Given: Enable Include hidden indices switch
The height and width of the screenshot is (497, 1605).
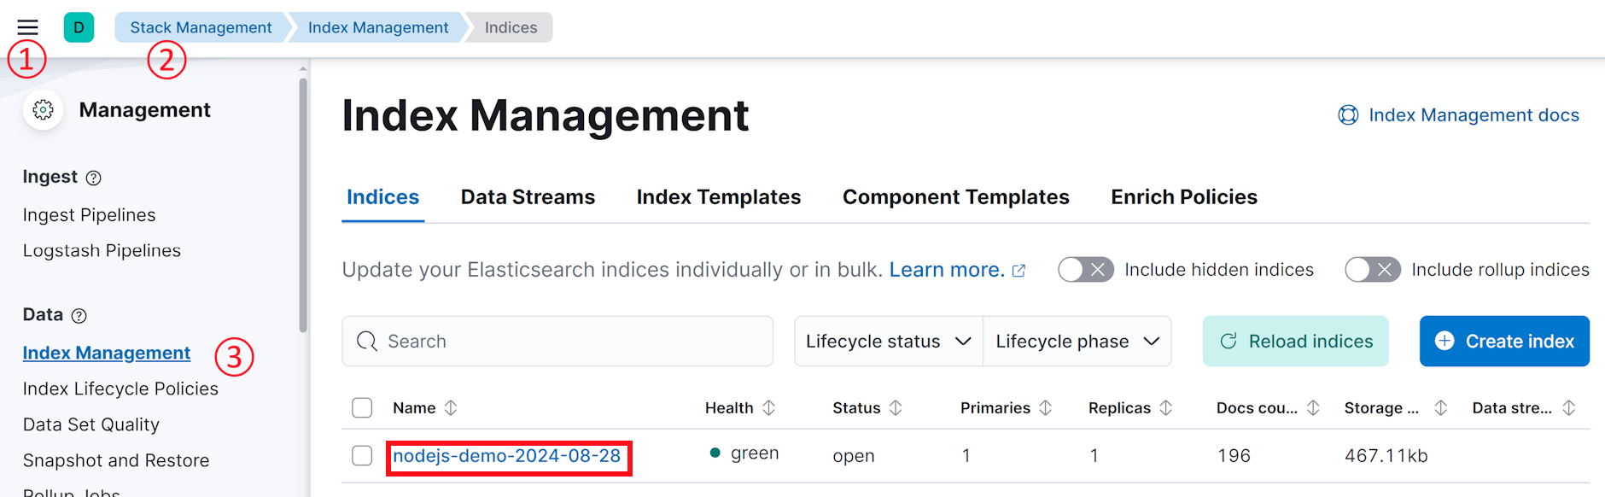Looking at the screenshot, I should point(1085,270).
